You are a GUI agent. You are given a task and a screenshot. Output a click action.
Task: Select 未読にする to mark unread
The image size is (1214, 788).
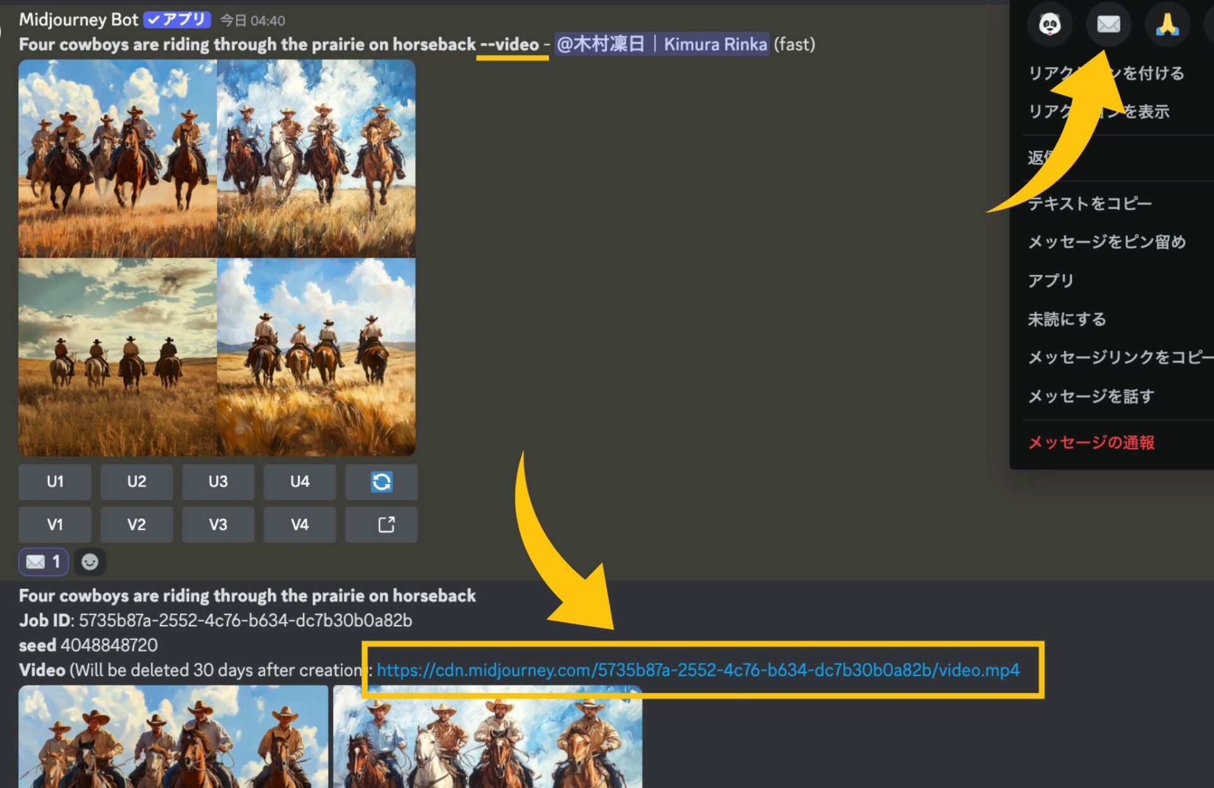click(x=1067, y=320)
